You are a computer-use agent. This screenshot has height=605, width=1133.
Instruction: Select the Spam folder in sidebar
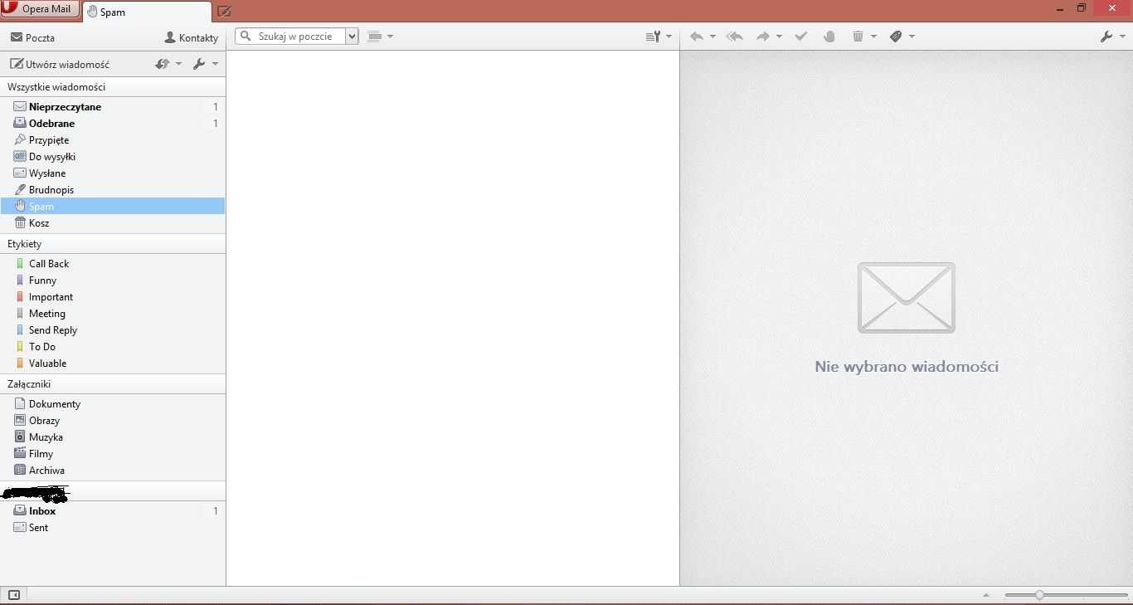[x=113, y=206]
